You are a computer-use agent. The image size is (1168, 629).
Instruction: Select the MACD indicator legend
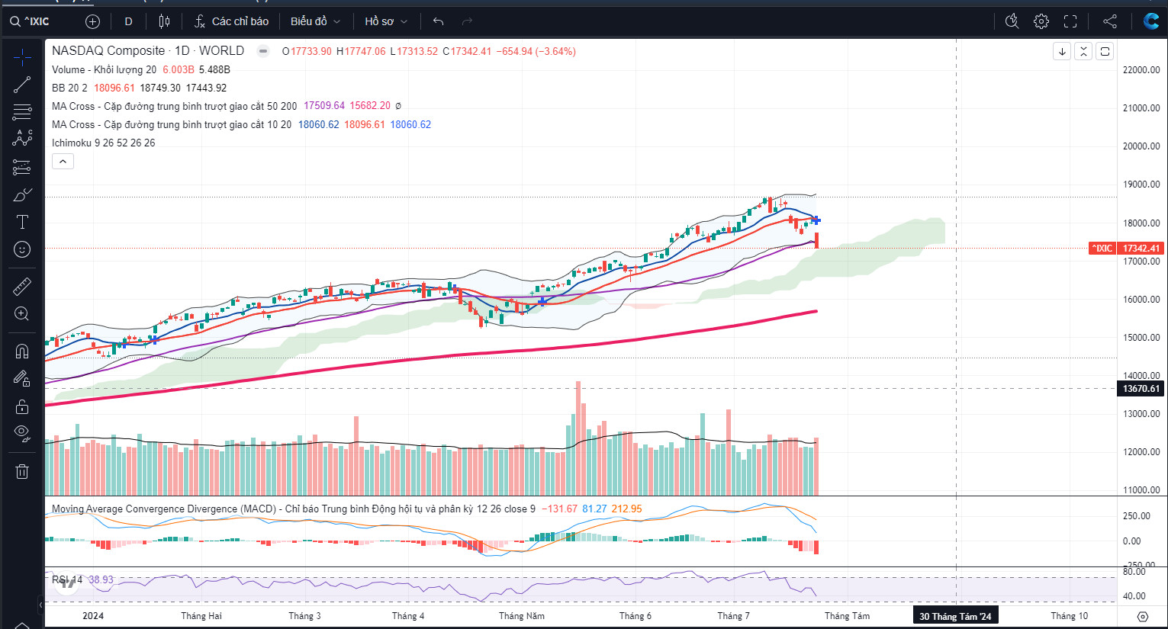[x=294, y=509]
